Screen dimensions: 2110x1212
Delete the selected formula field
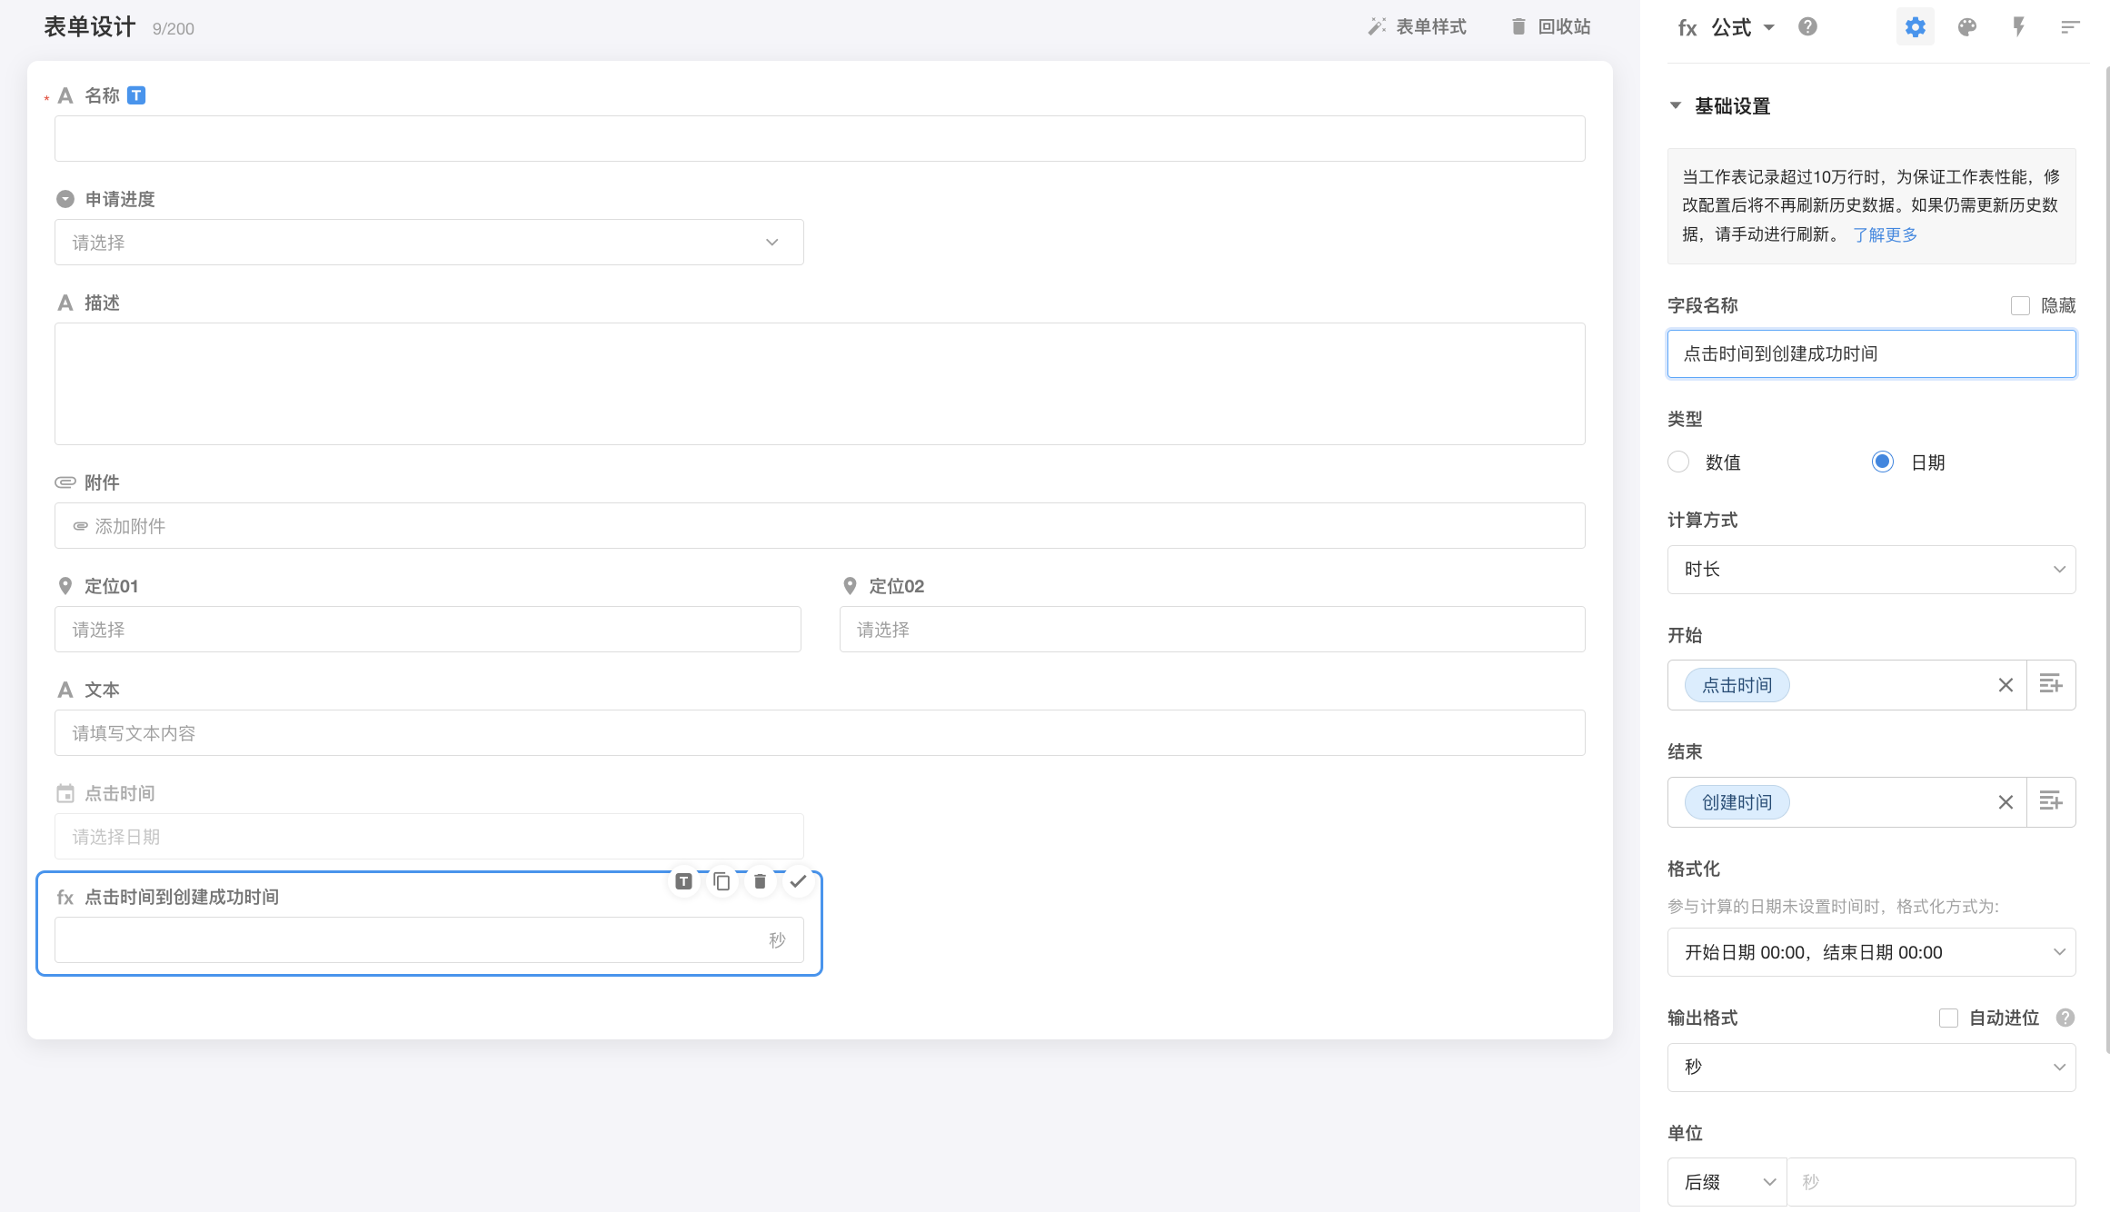[x=760, y=881]
